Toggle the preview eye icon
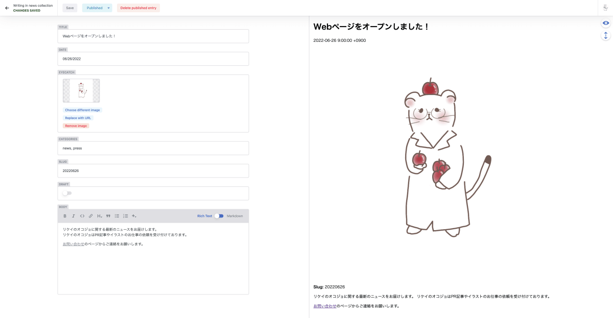 pos(606,23)
